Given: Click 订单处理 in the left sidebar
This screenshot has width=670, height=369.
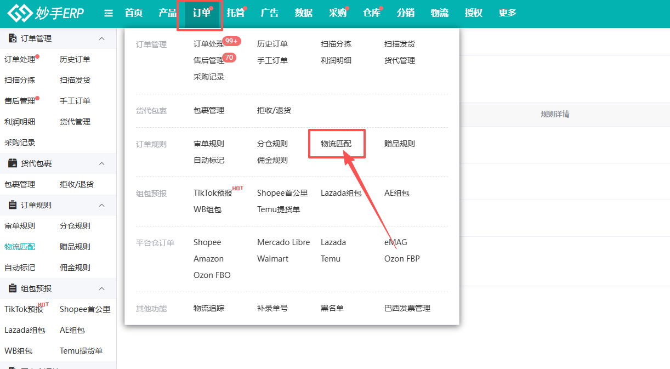Looking at the screenshot, I should click(x=20, y=59).
